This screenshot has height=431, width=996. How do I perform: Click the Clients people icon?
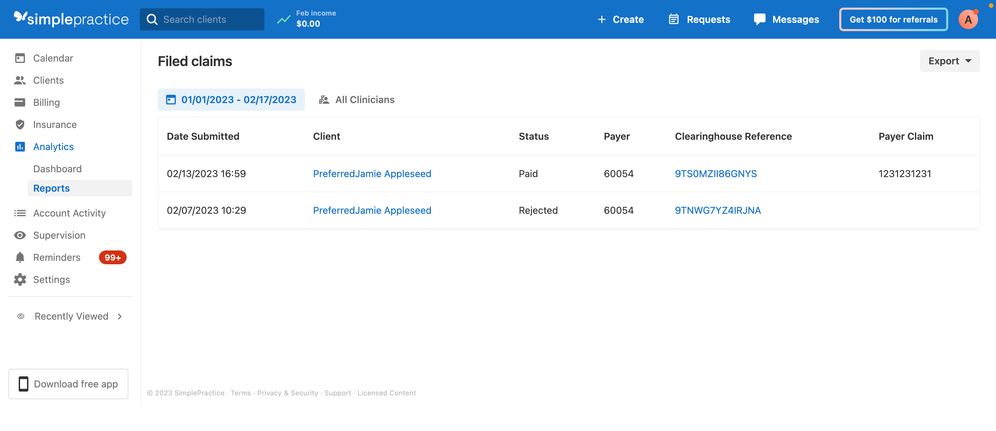point(20,80)
